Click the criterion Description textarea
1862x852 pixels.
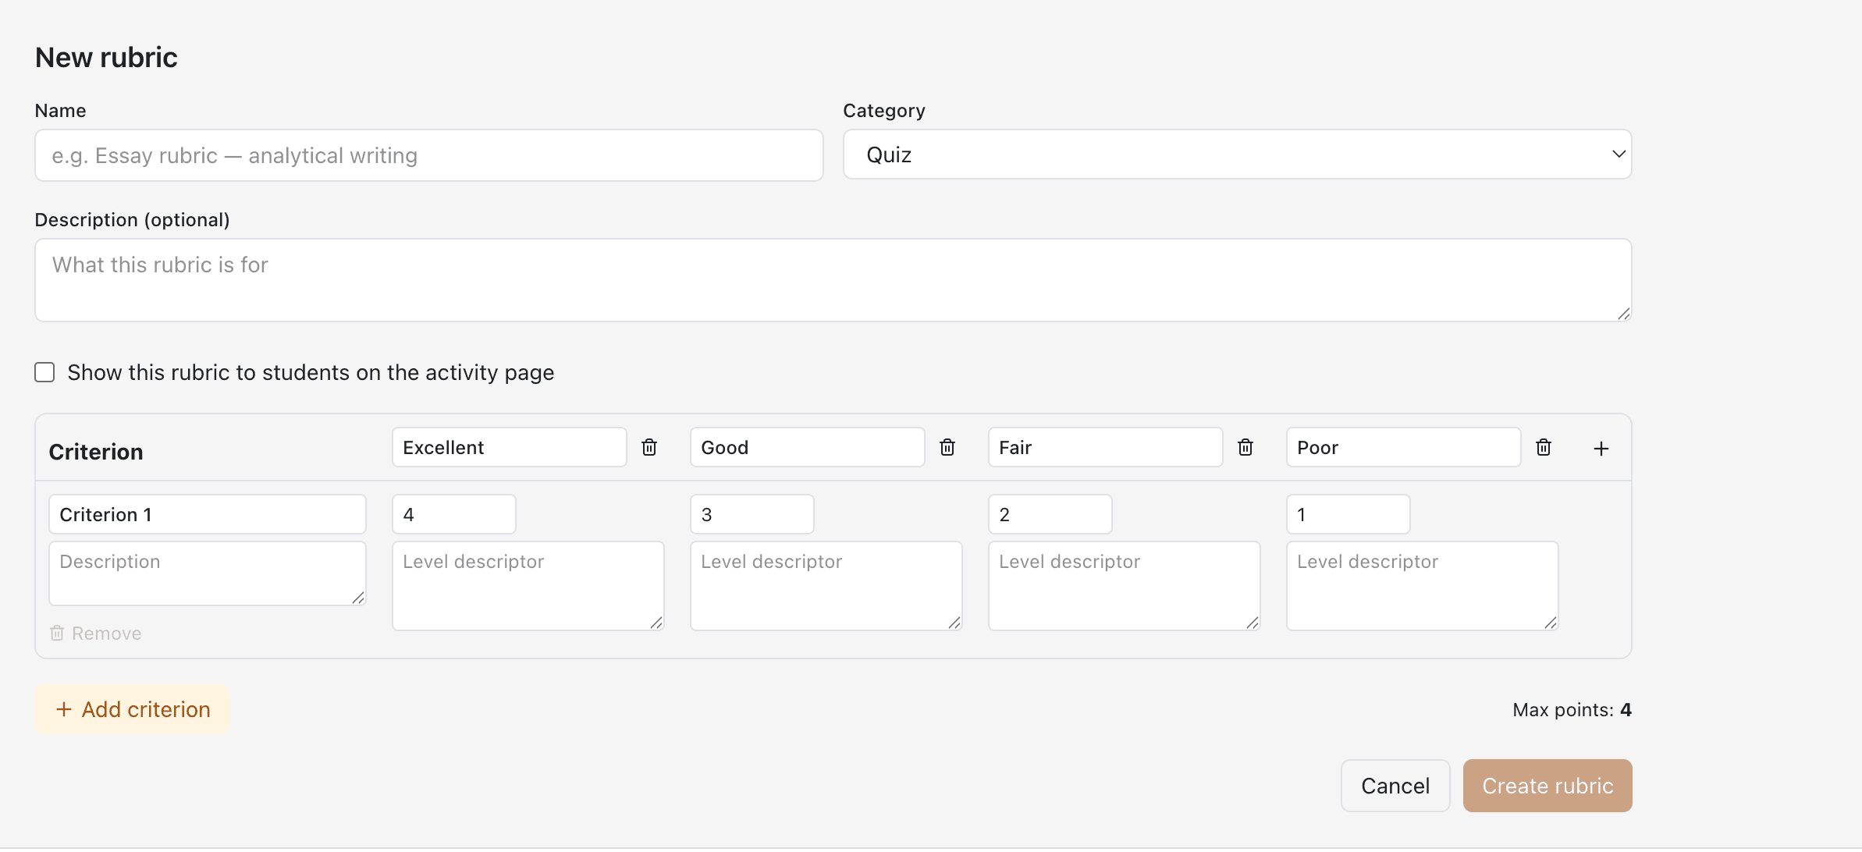(208, 573)
